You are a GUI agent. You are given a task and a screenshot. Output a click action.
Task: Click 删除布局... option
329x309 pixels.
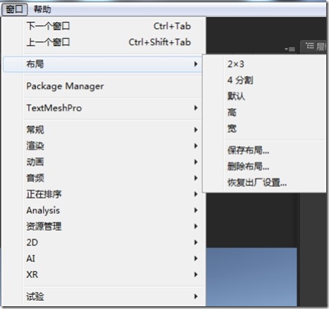point(265,166)
